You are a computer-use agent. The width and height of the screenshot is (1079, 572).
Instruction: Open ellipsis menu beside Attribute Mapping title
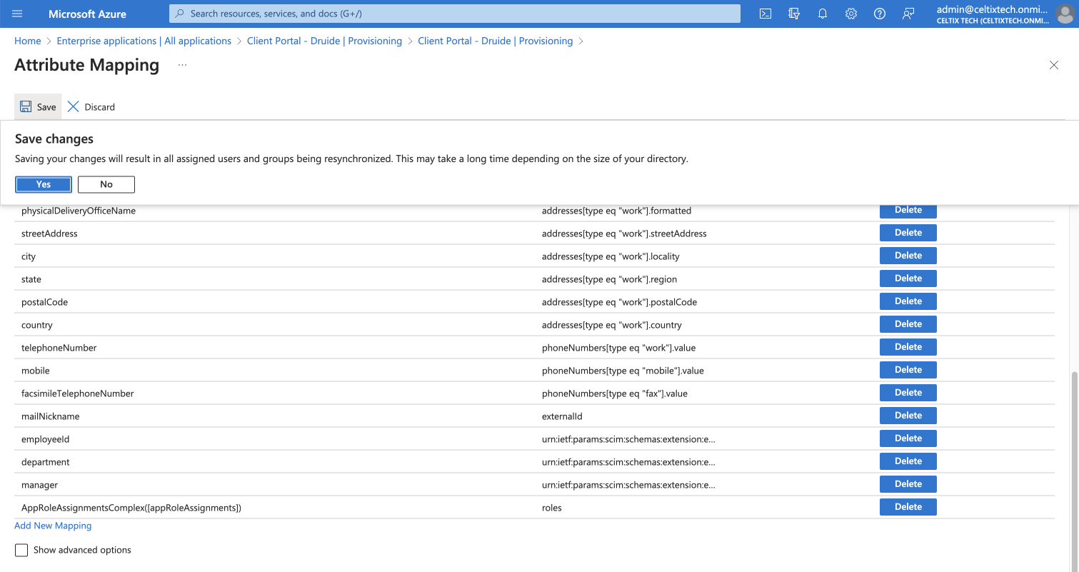[x=183, y=65]
